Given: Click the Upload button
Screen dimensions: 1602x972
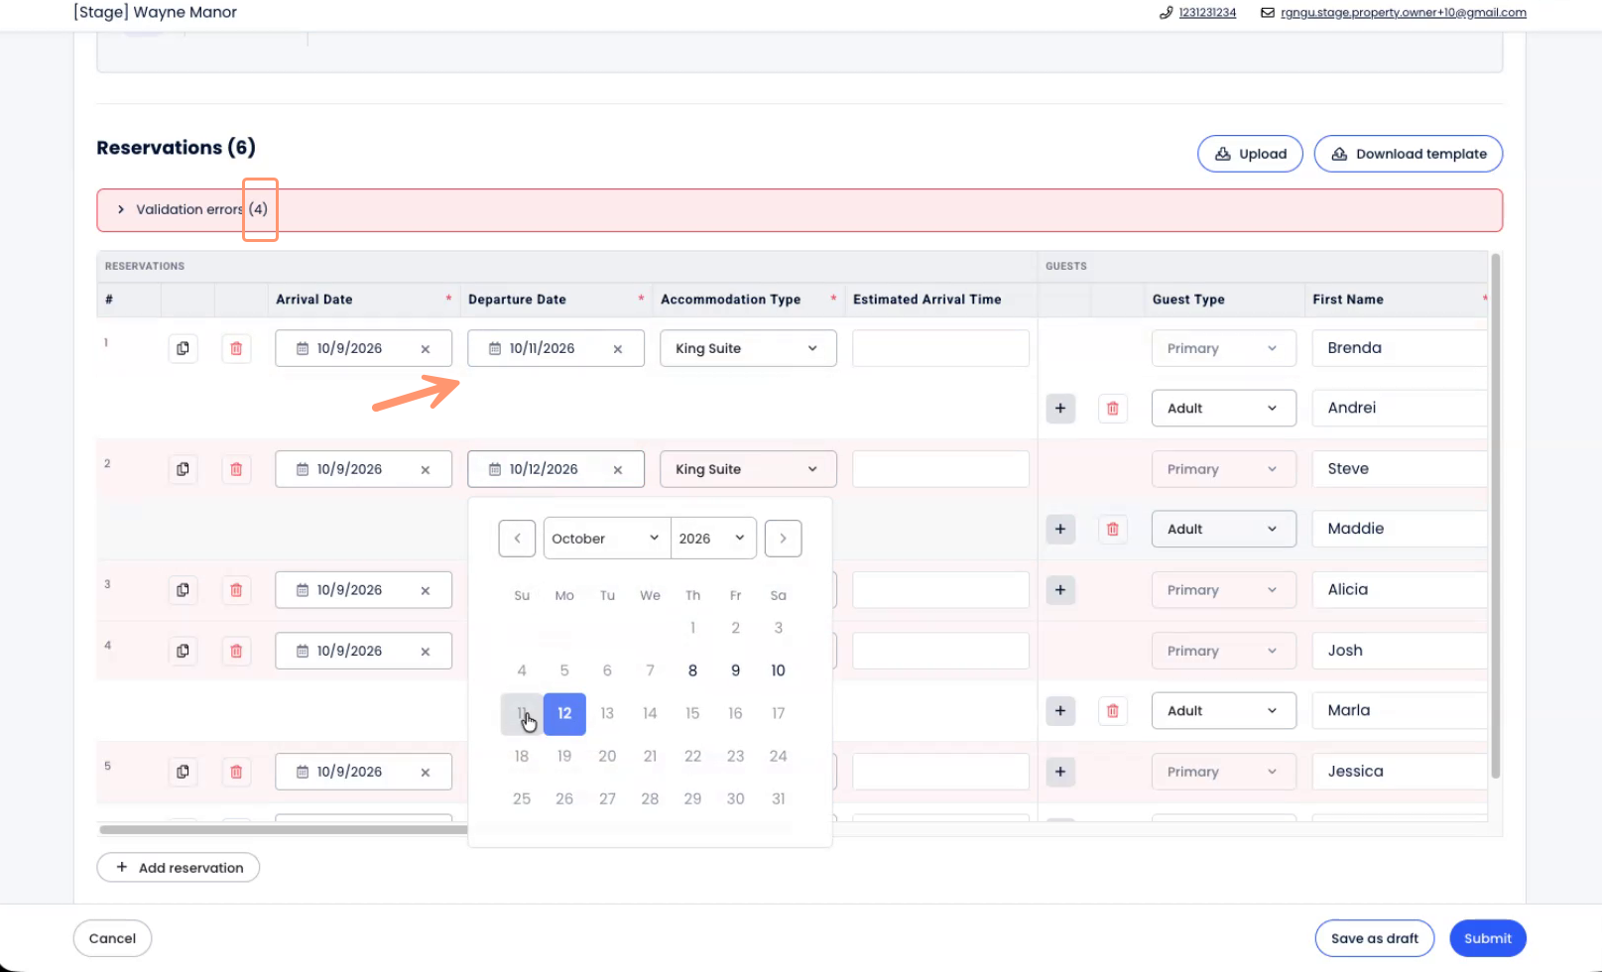Looking at the screenshot, I should pyautogui.click(x=1250, y=154).
